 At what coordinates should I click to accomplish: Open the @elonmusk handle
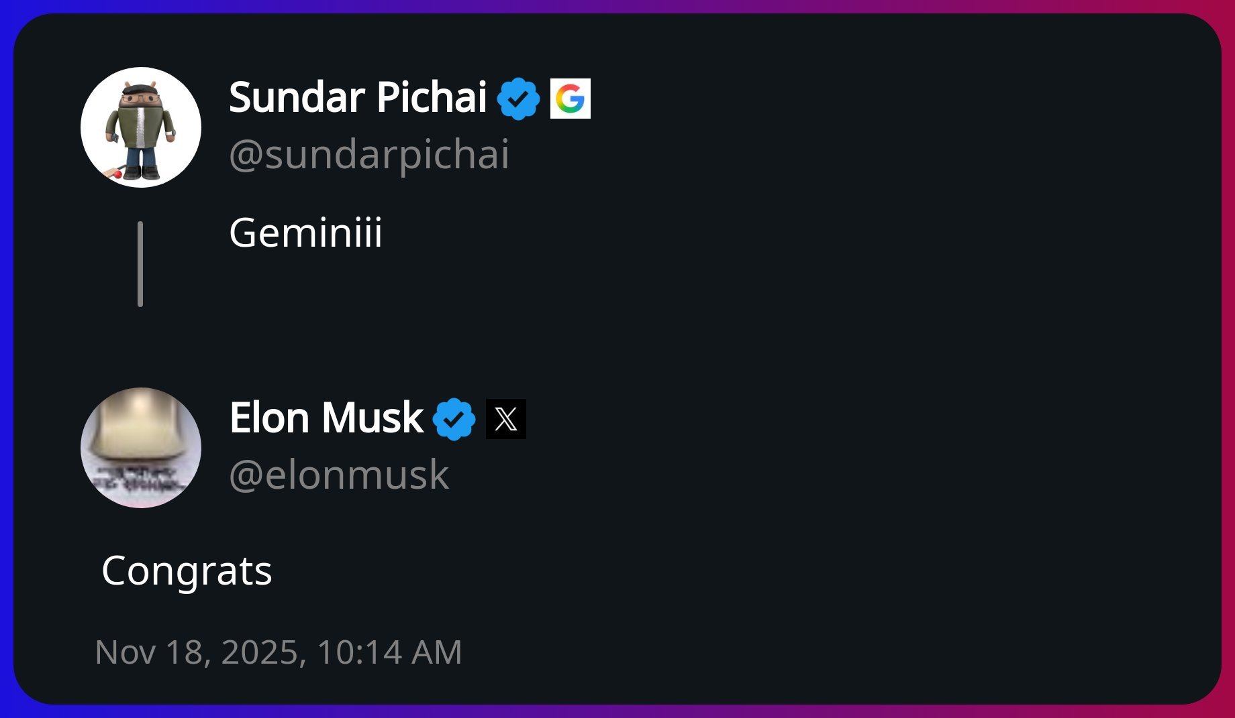coord(339,475)
